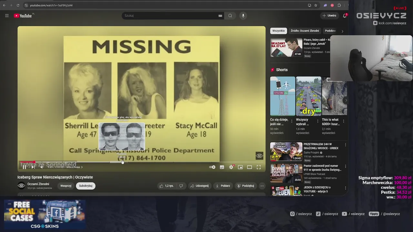Open options for Pastor zadzwonił video

345,166
